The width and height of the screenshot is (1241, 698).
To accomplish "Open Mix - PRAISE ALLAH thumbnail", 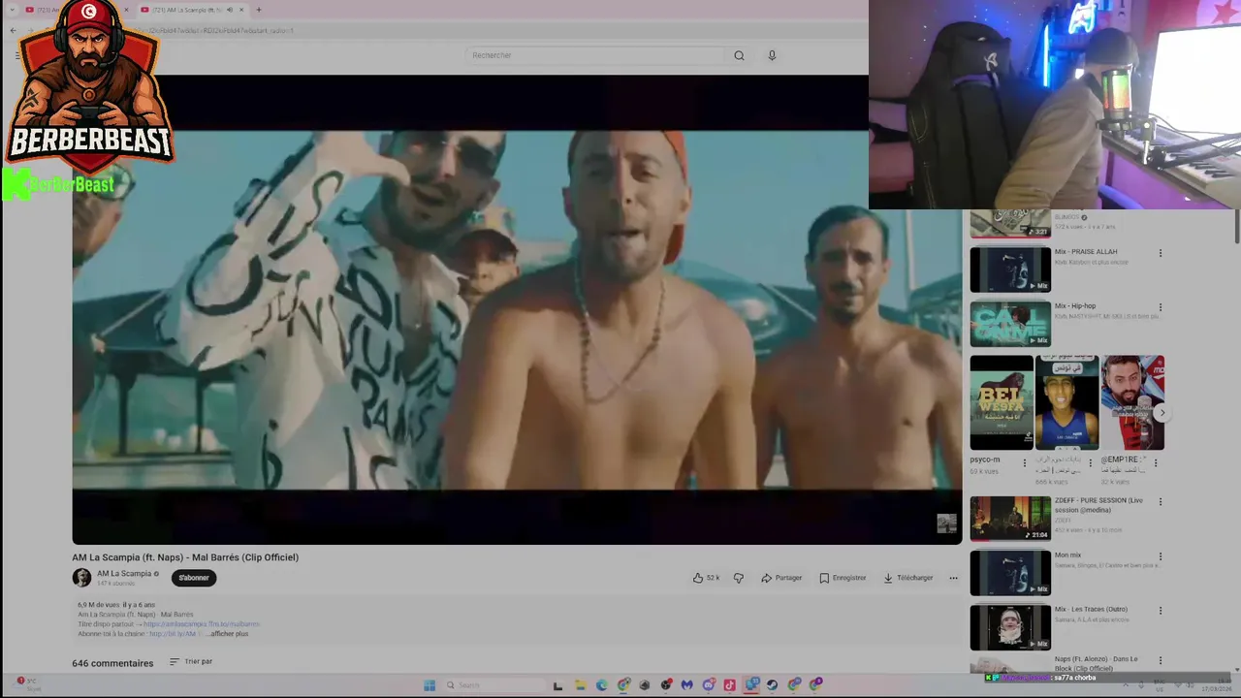I will pyautogui.click(x=1010, y=270).
